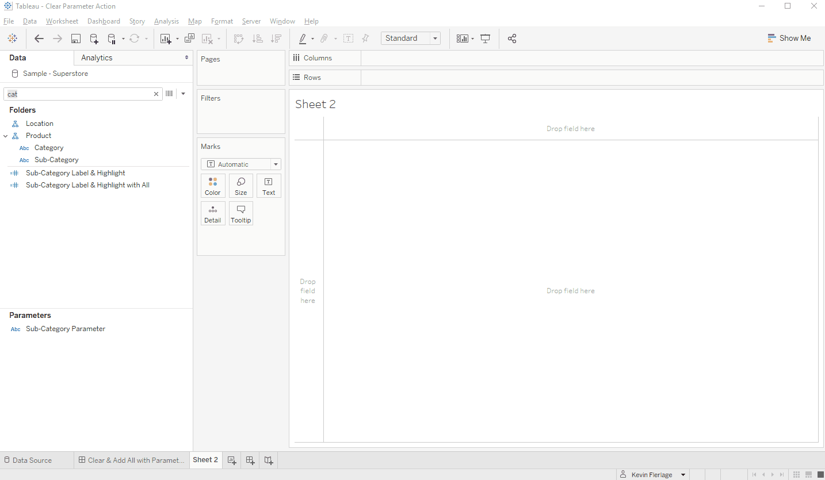
Task: Create a new worksheet from the toolbar
Action: 166,39
